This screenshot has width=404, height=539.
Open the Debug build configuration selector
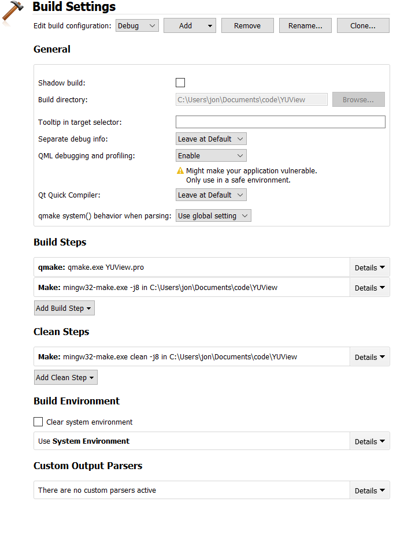pyautogui.click(x=137, y=25)
